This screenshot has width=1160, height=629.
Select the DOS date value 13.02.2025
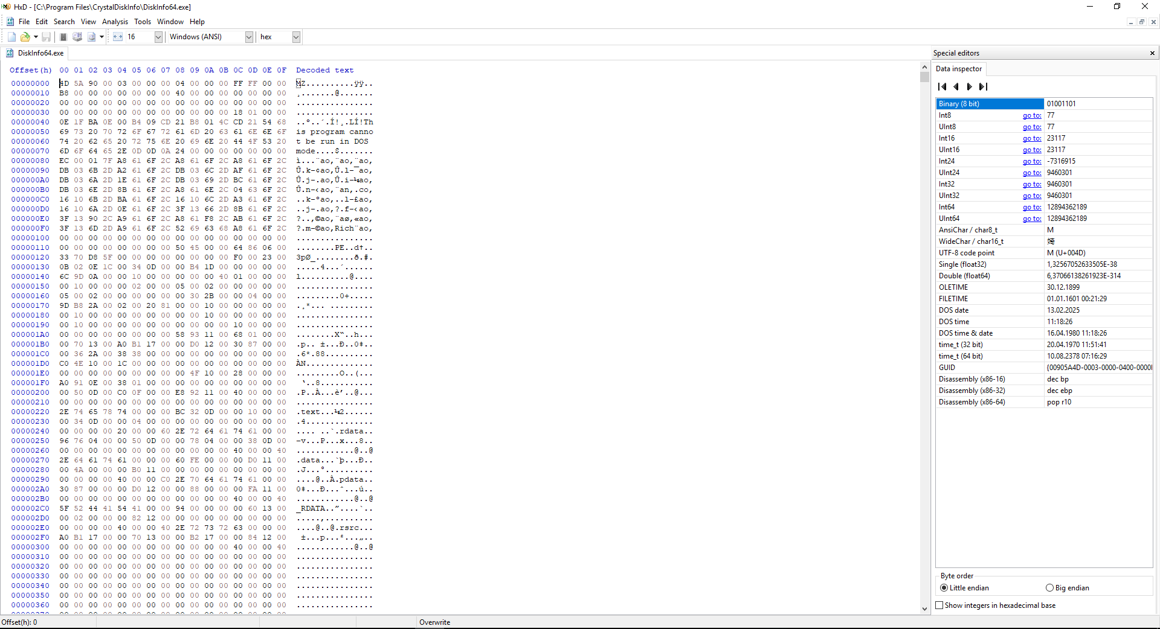(1063, 310)
